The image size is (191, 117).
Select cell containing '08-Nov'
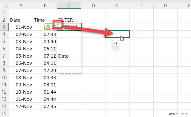(x=21, y=77)
